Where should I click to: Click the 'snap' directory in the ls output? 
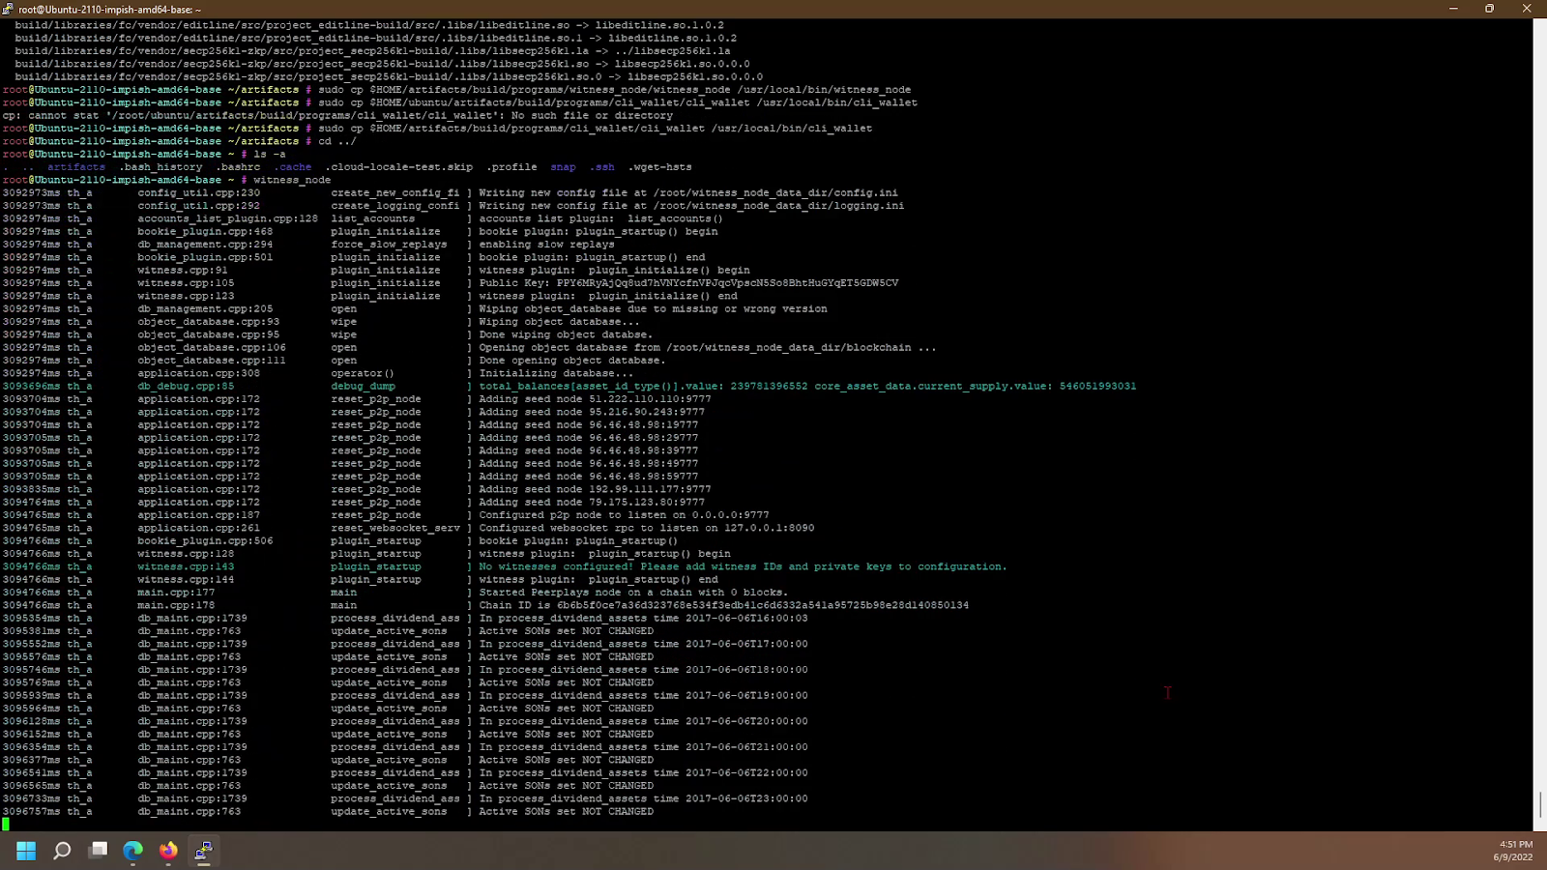tap(563, 167)
